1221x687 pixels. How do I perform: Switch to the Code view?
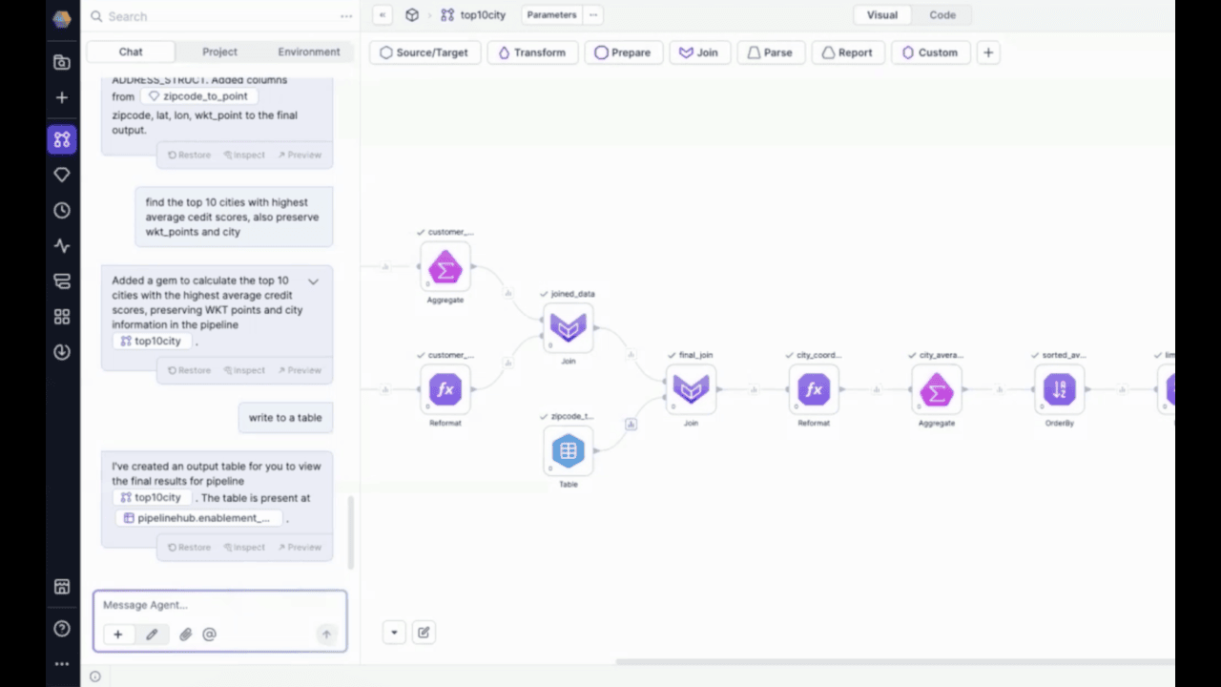pyautogui.click(x=942, y=15)
